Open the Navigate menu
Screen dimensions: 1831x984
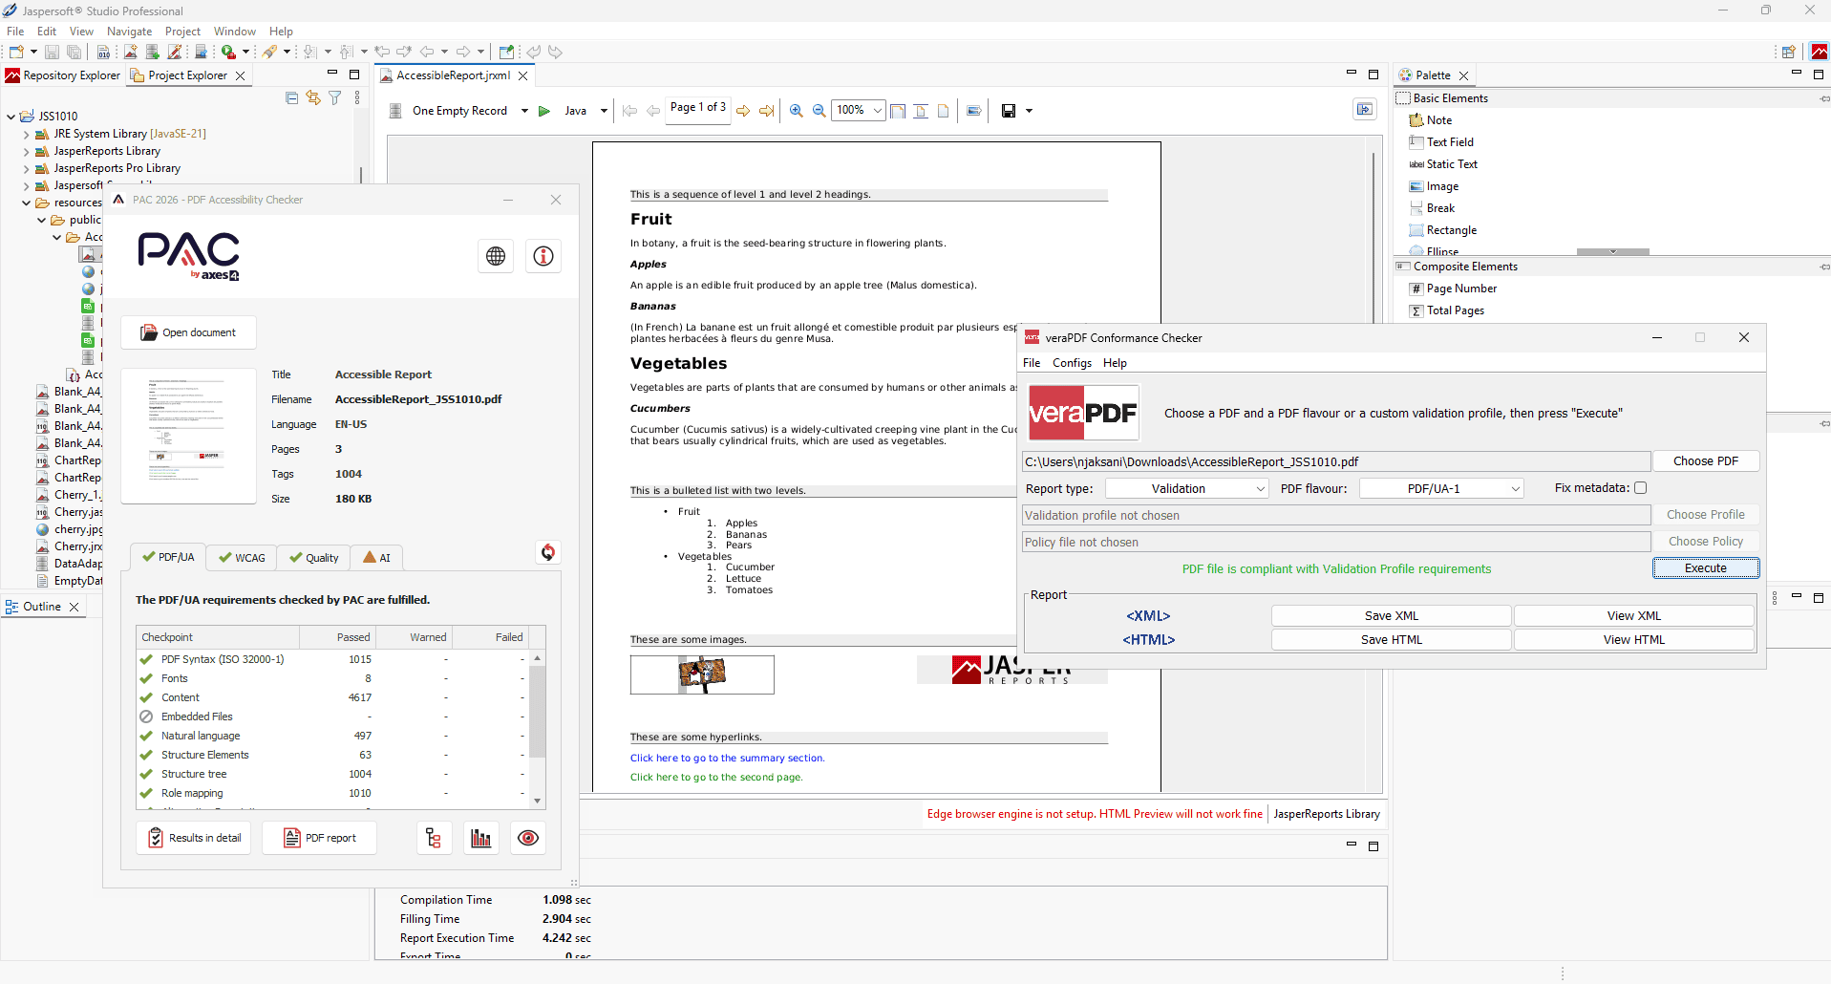(x=130, y=32)
